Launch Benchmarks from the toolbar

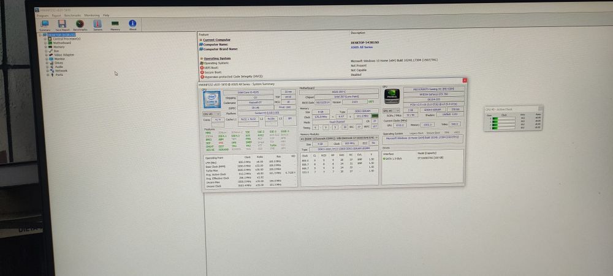(80, 24)
